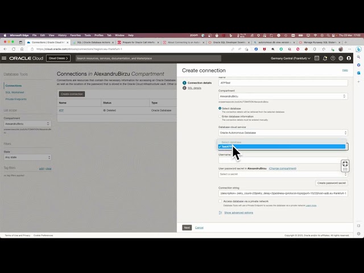The image size is (364, 273).
Task: Open the History menu
Action: pyautogui.click(x=62, y=35)
